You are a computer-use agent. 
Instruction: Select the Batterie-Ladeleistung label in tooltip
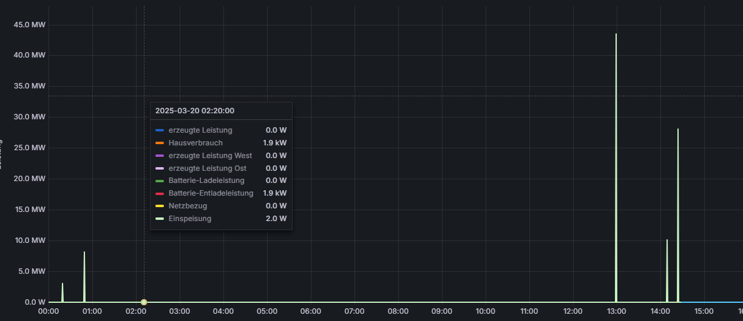tap(206, 180)
